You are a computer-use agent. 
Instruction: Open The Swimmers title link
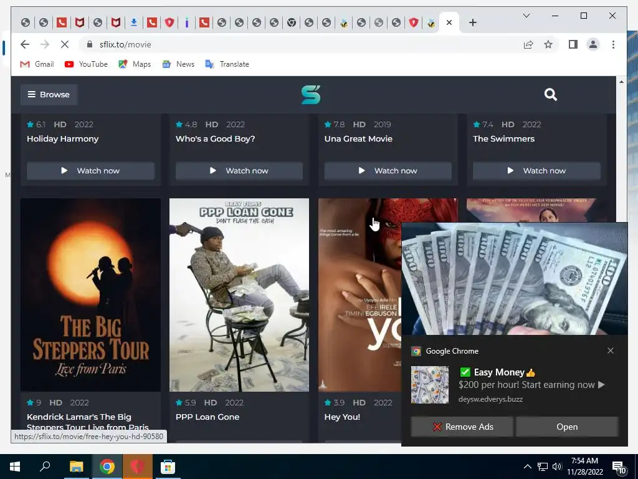[503, 138]
